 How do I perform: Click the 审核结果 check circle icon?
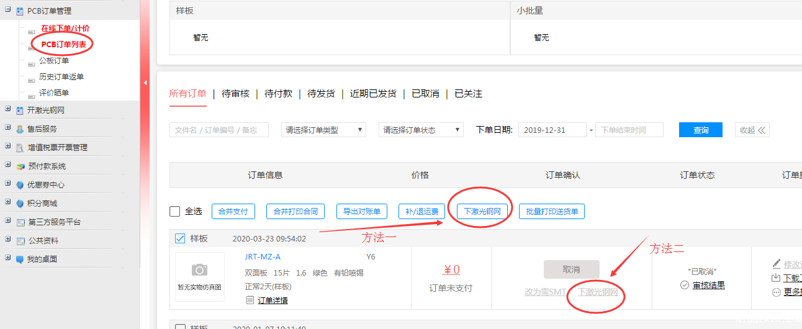(x=685, y=285)
